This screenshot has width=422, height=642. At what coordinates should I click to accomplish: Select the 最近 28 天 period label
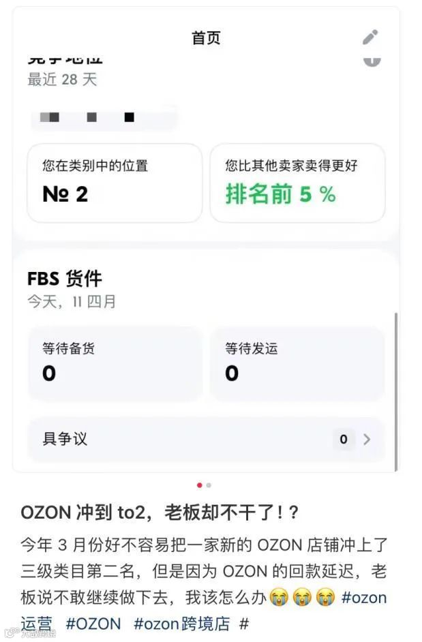62,80
